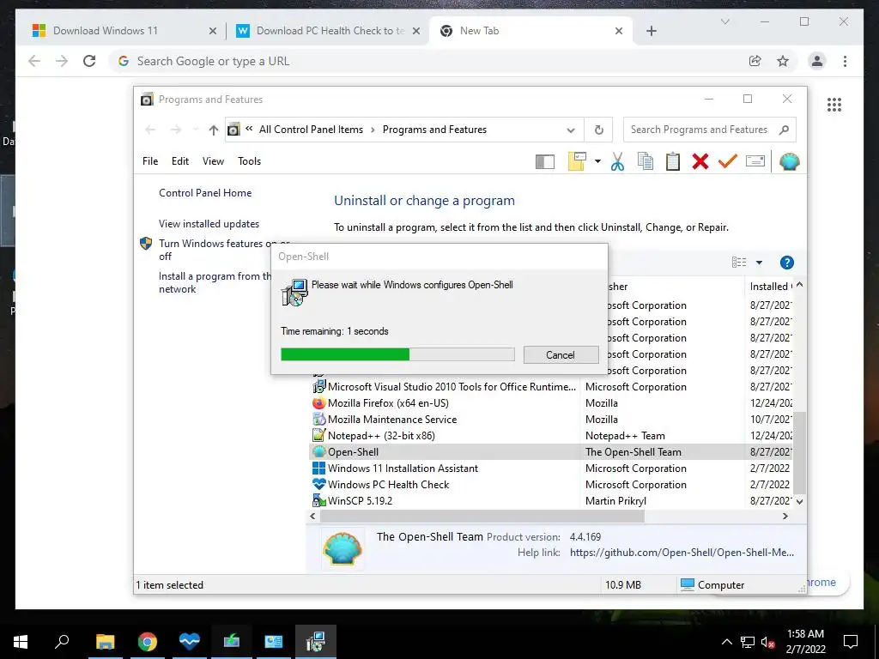Click PC Health Check taskbar icon
The image size is (879, 659).
coord(190,642)
